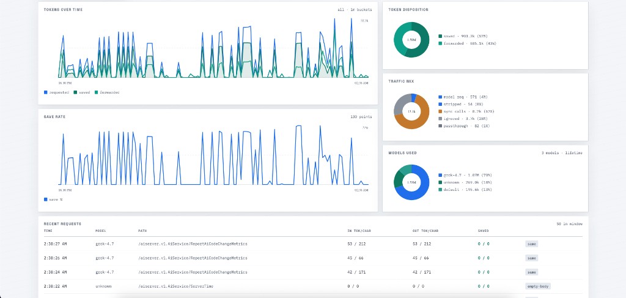Open the ReportAiCodeChangeMetrics path in the 2:38:27 AM row
The image size is (626, 298).
(x=193, y=244)
